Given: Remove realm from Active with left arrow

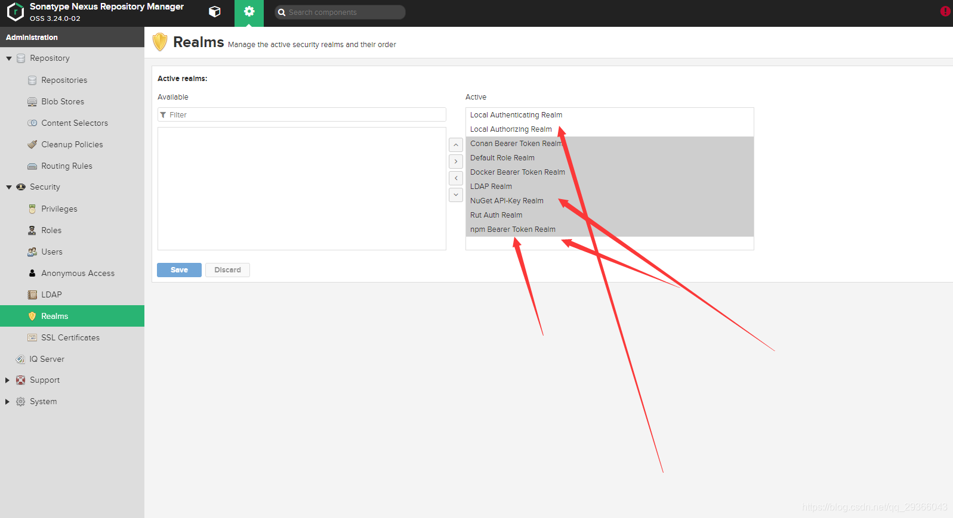Looking at the screenshot, I should pyautogui.click(x=456, y=178).
